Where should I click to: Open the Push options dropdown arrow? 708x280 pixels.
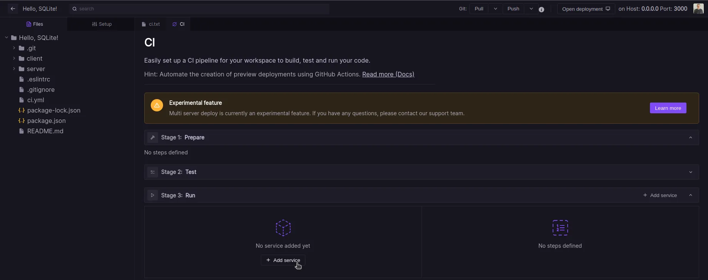click(x=531, y=9)
